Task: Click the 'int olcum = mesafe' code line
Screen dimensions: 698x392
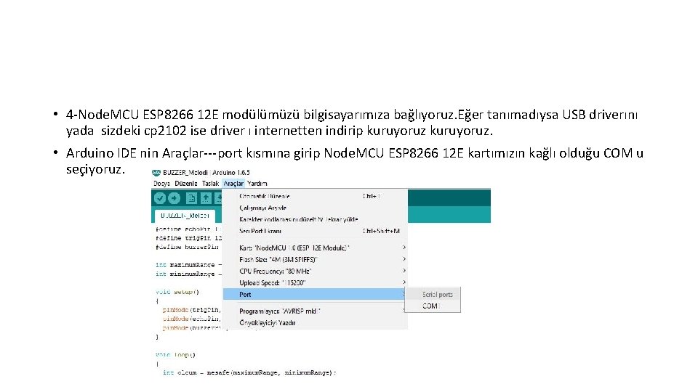Action: click(249, 372)
